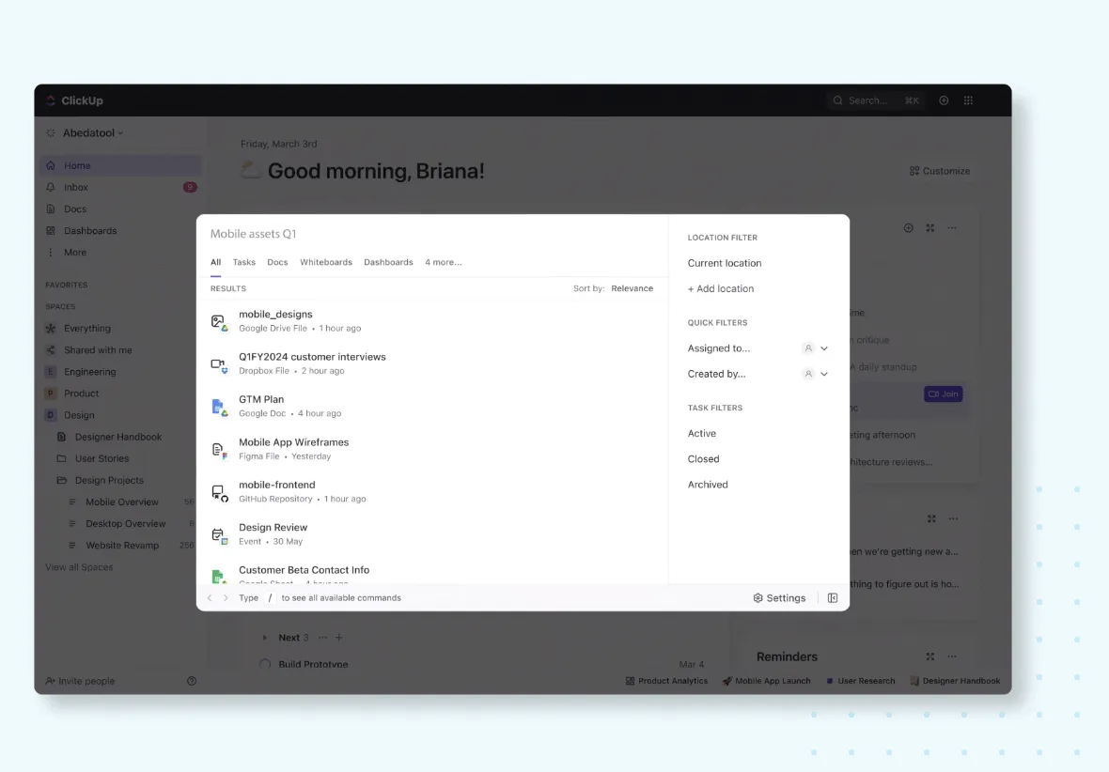Expand the User Stories folder
The image size is (1109, 772).
(x=61, y=459)
